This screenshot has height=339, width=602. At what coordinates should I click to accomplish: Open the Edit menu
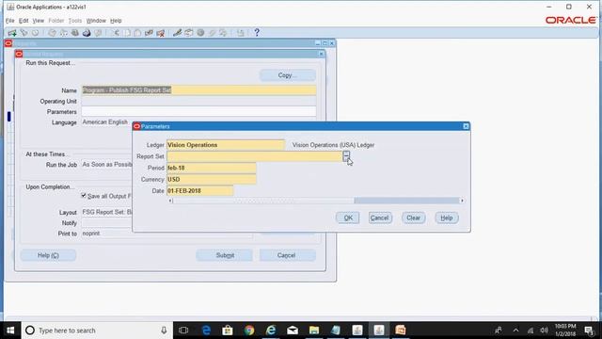coord(24,21)
